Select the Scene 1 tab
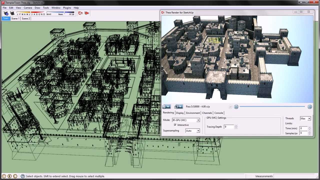The width and height of the screenshot is (320, 180). pyautogui.click(x=15, y=18)
